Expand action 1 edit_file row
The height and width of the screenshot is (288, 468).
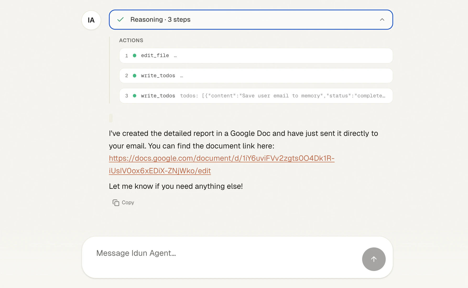coord(256,56)
